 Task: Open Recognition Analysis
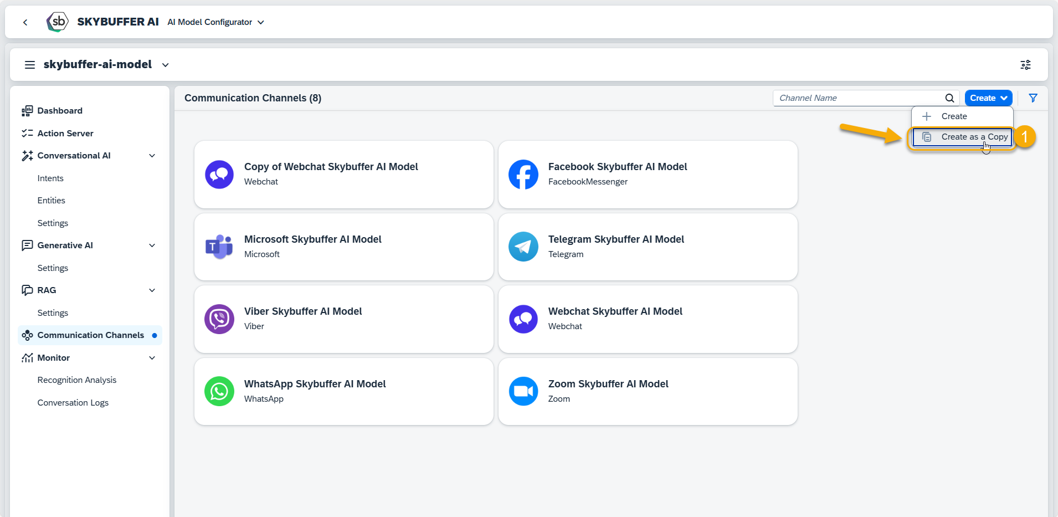[77, 380]
